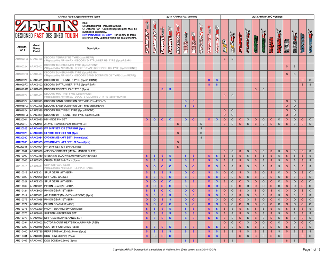
Task: Click the green 2013 Granite logo without BLX
Action: (x=255, y=44)
